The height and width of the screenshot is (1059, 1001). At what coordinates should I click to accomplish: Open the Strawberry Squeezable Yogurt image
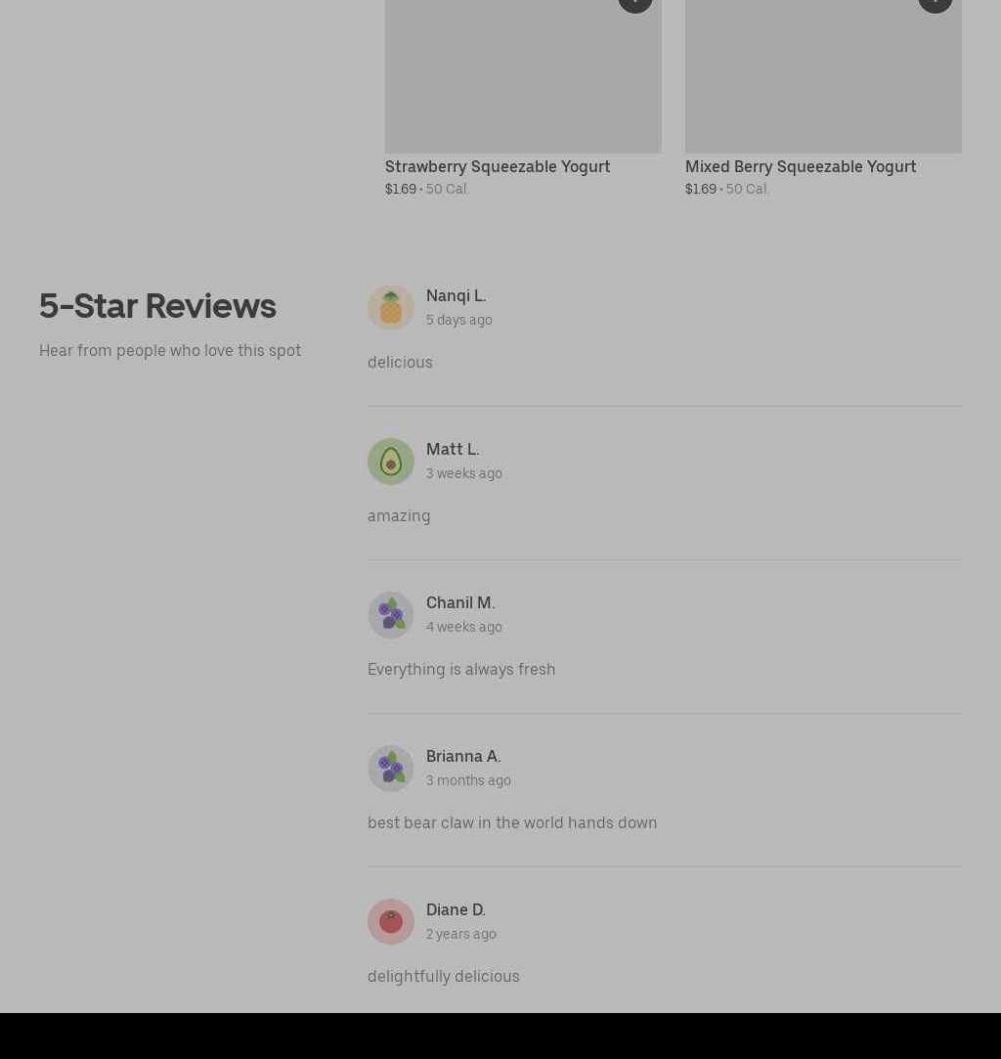coord(523,76)
